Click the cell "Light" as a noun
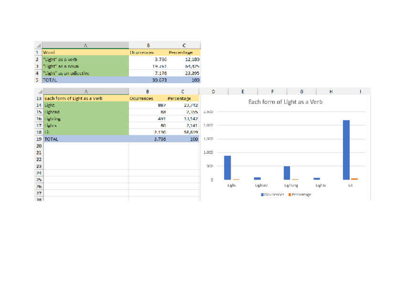The image size is (405, 286). pos(85,66)
